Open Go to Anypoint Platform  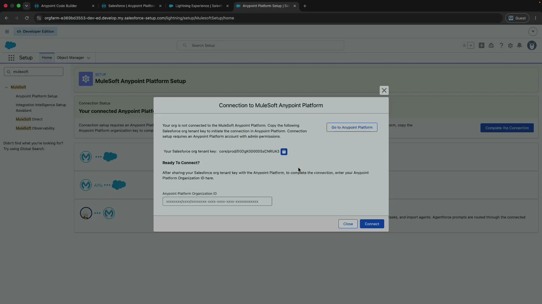point(352,127)
